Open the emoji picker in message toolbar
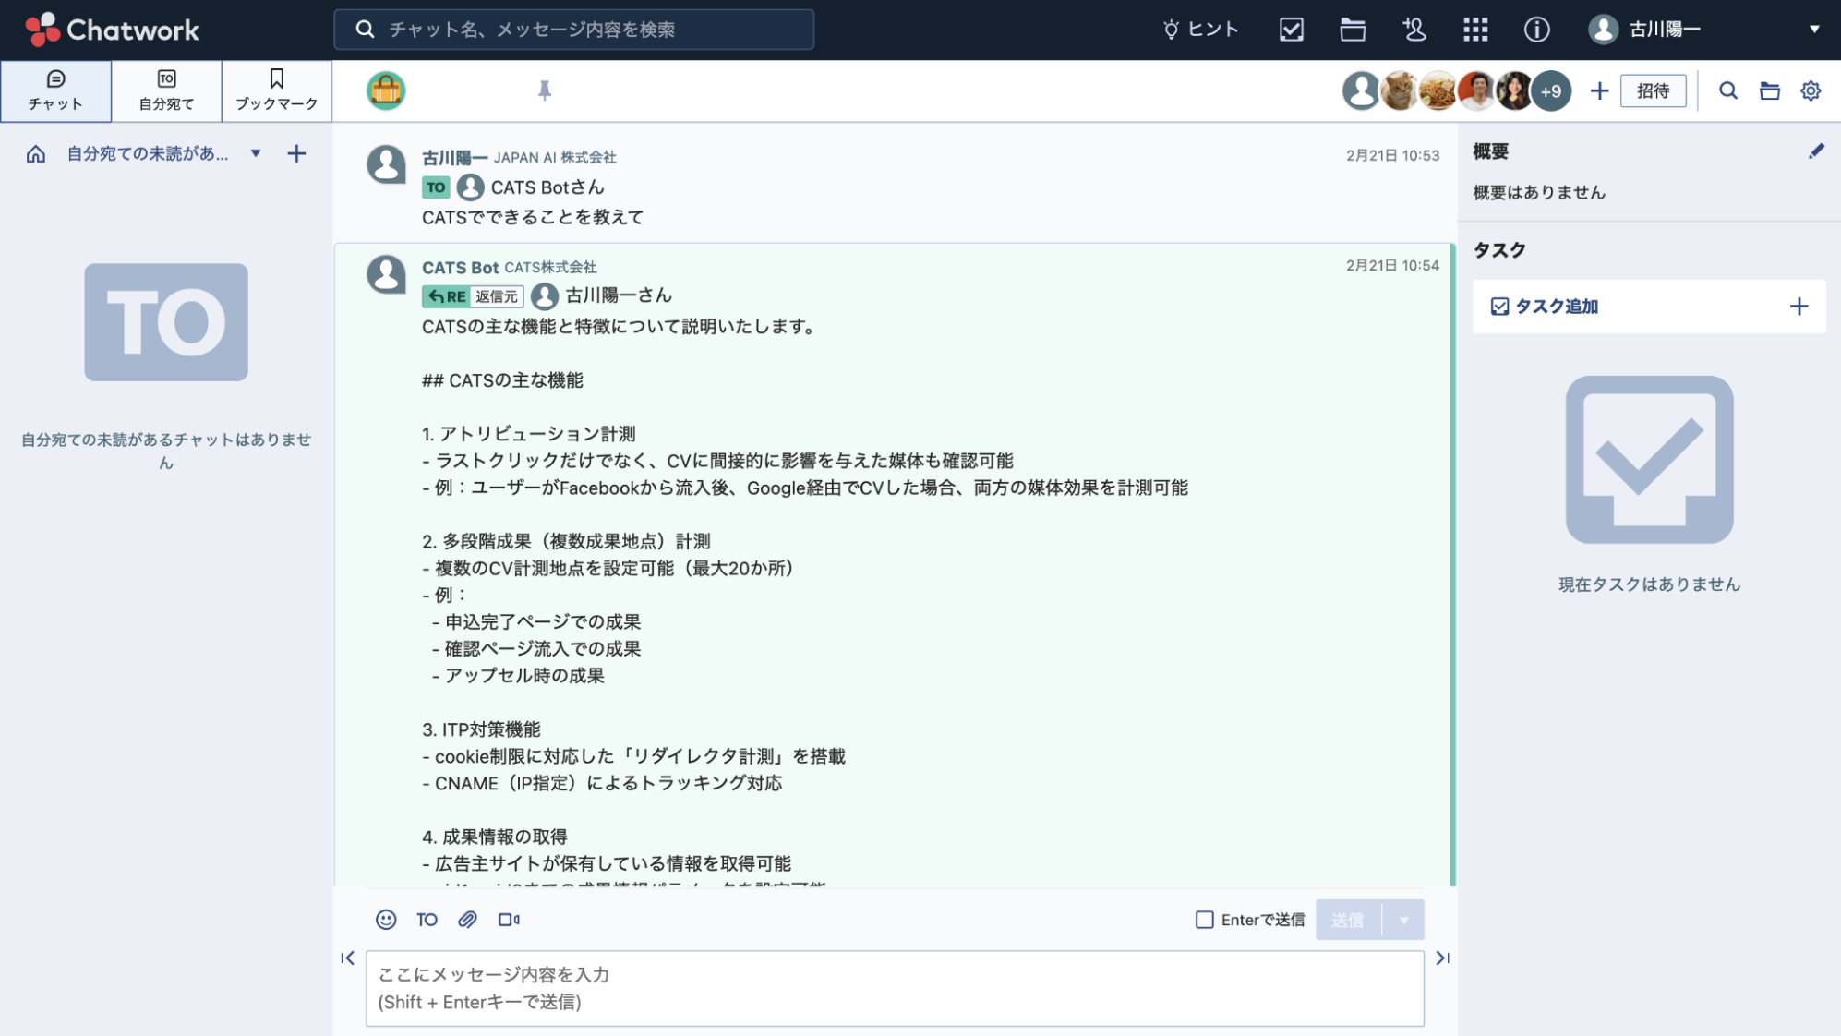 (x=386, y=920)
